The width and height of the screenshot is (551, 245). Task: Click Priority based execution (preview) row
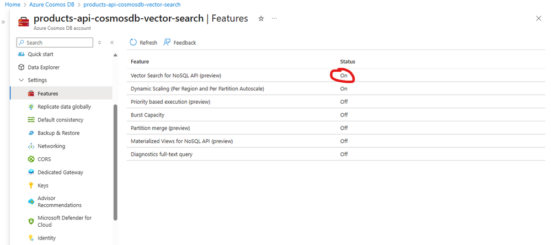pos(336,102)
